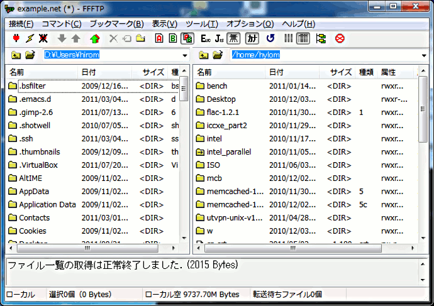Open the 接続(F) menu
The height and width of the screenshot is (306, 434).
point(21,24)
